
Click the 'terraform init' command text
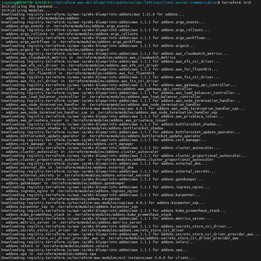[x=237, y=3]
